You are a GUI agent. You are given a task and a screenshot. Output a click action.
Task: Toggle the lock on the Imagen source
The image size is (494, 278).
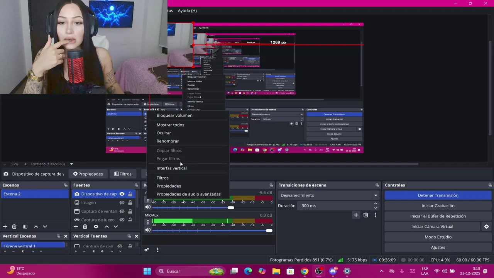coord(130,202)
